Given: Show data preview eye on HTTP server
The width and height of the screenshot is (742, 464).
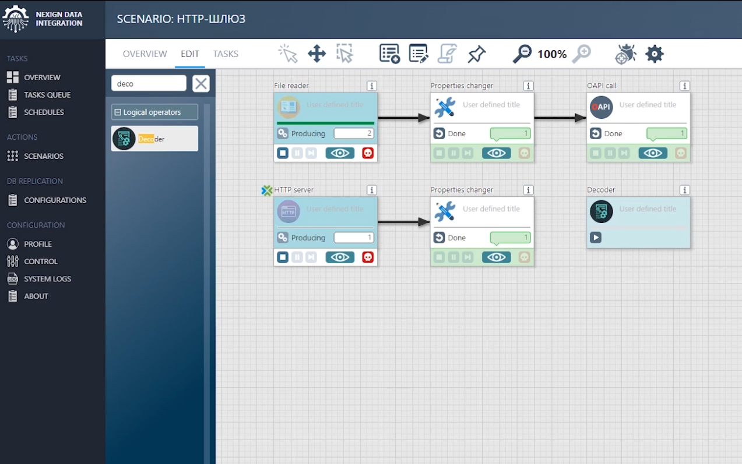Looking at the screenshot, I should click(340, 257).
